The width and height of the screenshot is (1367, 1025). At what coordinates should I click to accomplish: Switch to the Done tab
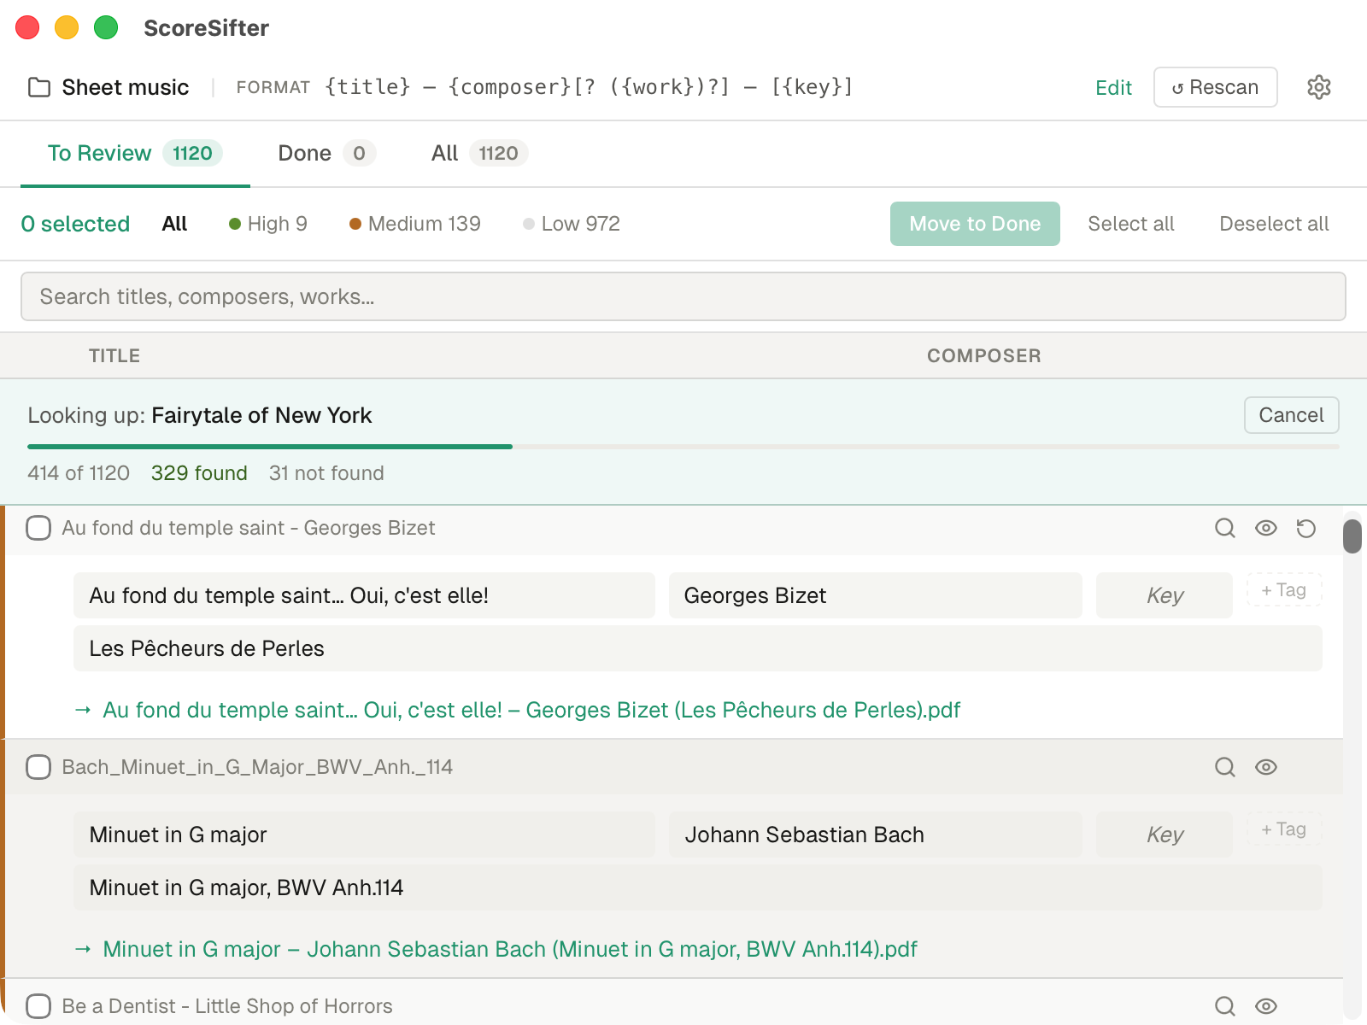tap(304, 153)
